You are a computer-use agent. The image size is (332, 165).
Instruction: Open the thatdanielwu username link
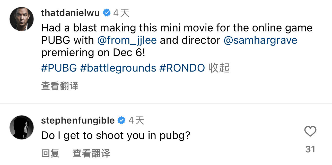click(70, 13)
